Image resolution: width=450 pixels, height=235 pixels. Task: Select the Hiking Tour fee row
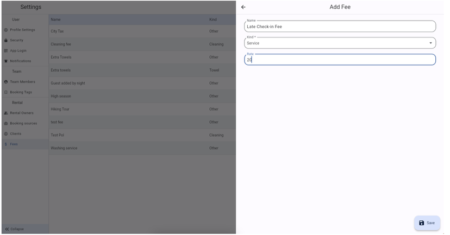tap(142, 109)
